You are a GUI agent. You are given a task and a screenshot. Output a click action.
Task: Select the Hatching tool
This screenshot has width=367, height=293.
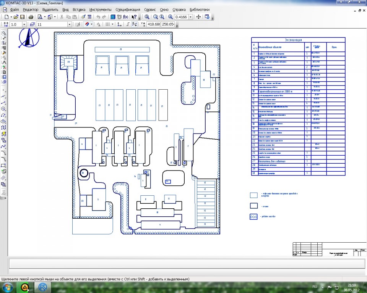coord(4,184)
